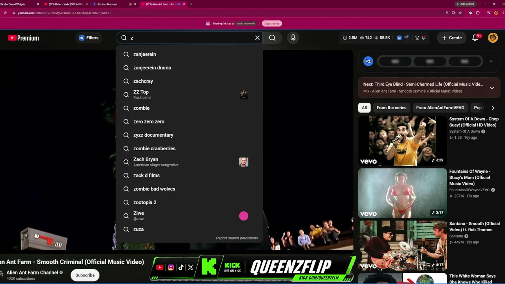Click the browser address bar URL

click(x=64, y=13)
